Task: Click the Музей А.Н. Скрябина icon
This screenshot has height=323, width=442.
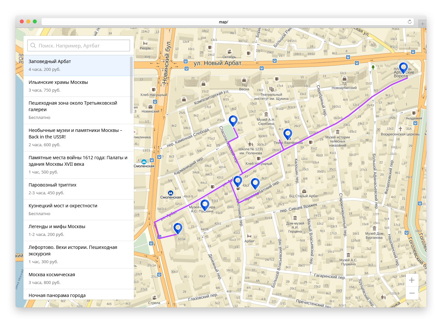Action: coord(266,114)
